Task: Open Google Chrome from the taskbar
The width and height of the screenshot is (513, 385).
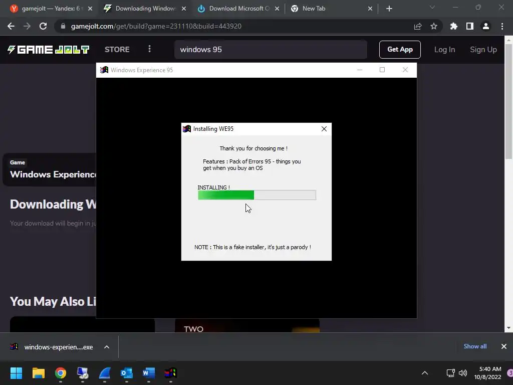Action: point(61,373)
